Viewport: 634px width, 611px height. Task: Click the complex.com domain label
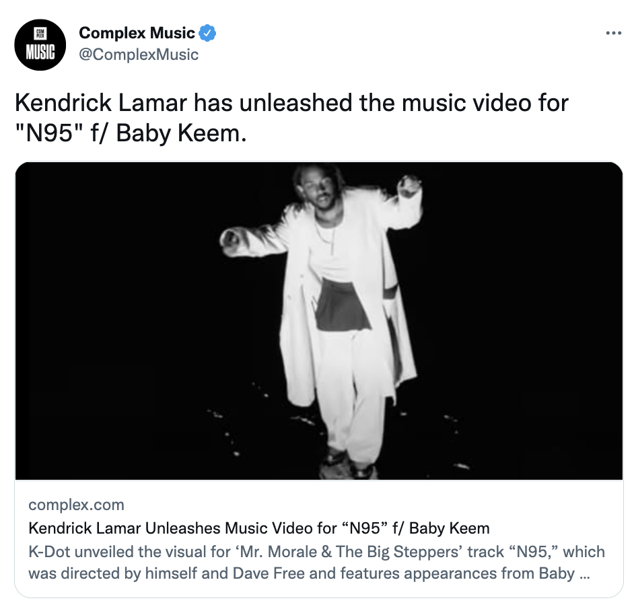(x=77, y=505)
